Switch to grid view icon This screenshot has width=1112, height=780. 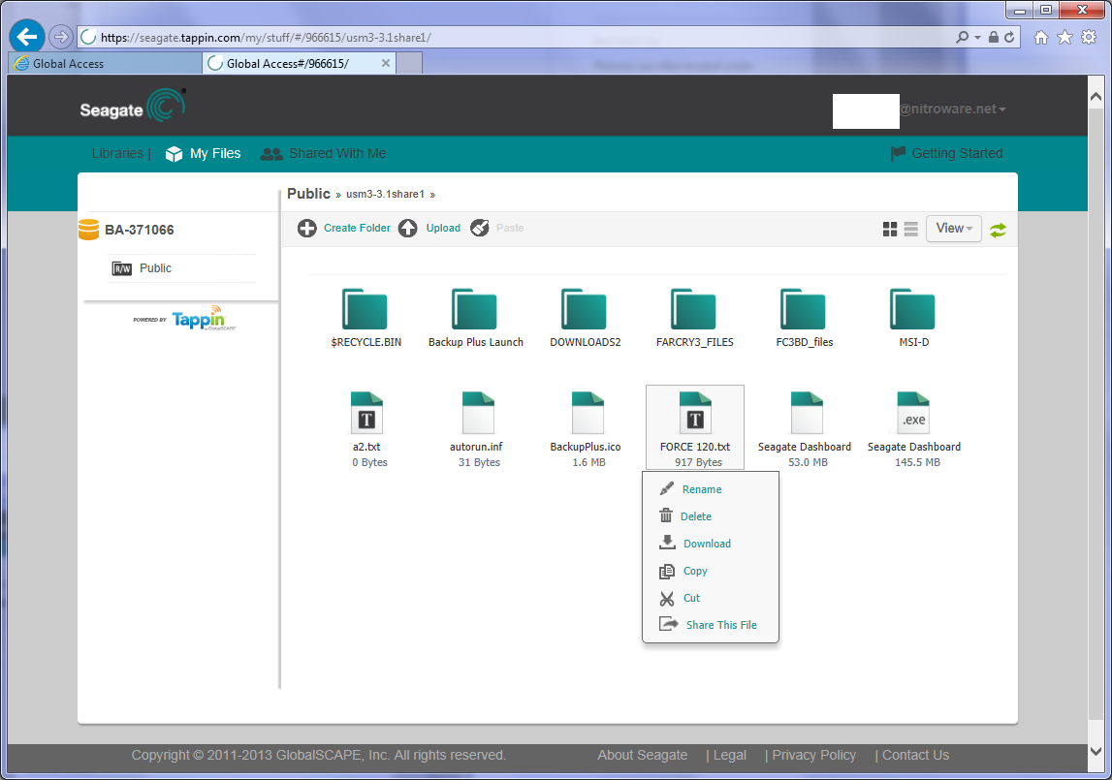point(890,229)
